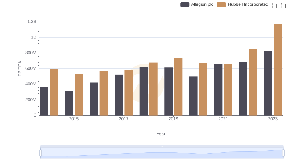This screenshot has height=167, width=290.
Task: Select the Hubbell 2018 bar
Action: coord(153,89)
